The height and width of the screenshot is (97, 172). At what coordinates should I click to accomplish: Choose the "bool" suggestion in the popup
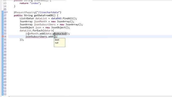(57, 40)
